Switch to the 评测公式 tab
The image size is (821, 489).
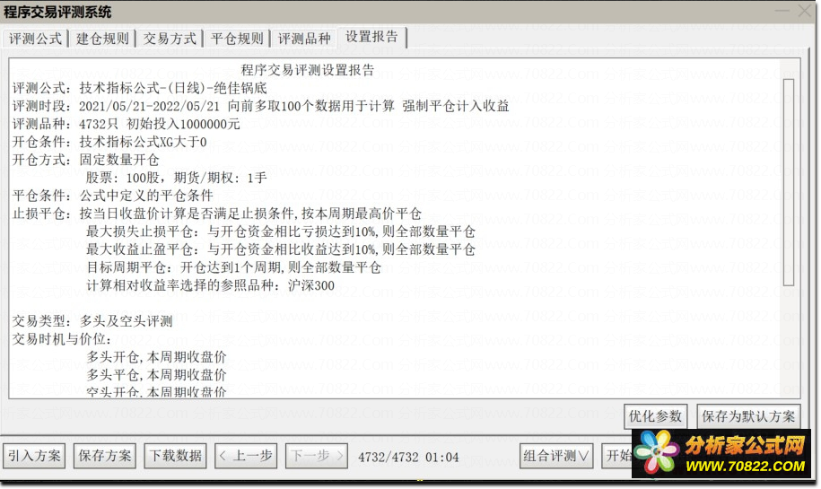click(x=35, y=39)
